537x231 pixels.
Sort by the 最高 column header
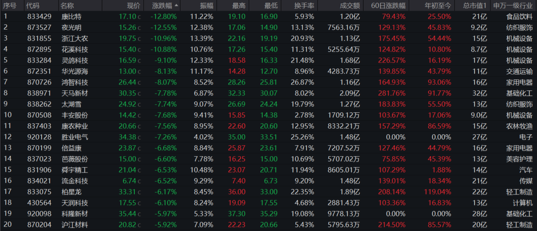[238, 5]
